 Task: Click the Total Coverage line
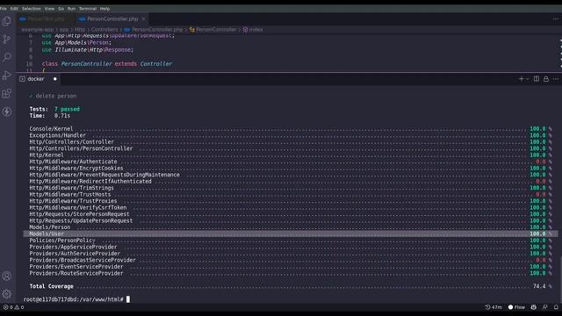[x=291, y=286]
